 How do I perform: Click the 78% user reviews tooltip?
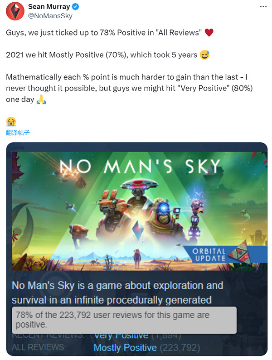124,320
